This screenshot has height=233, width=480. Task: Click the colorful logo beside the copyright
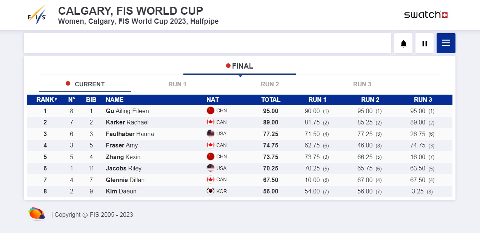pyautogui.click(x=37, y=214)
